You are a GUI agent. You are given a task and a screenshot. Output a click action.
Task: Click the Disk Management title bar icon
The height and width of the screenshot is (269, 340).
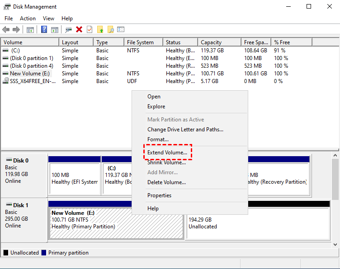[7, 7]
